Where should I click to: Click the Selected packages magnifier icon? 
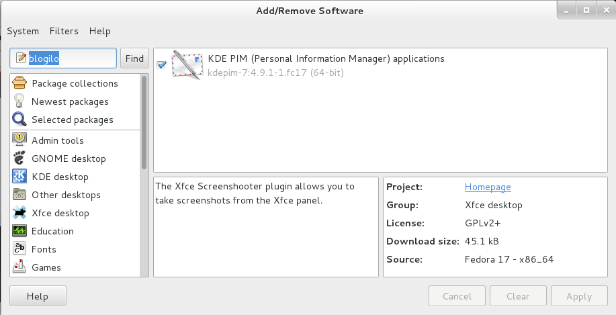pos(19,119)
